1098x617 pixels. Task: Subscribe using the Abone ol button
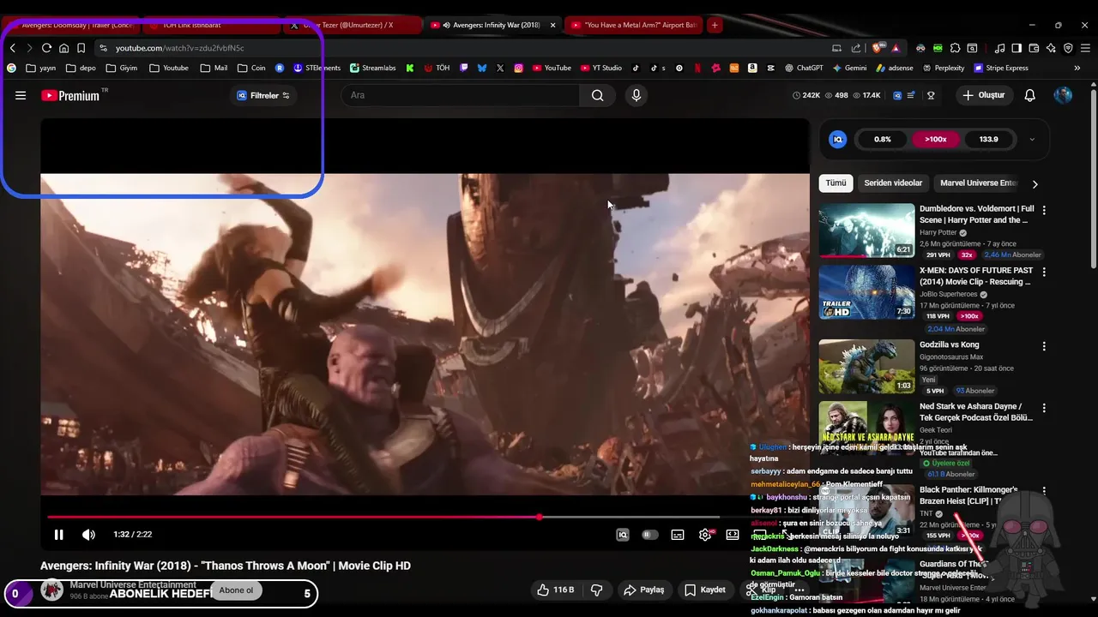coord(236,590)
